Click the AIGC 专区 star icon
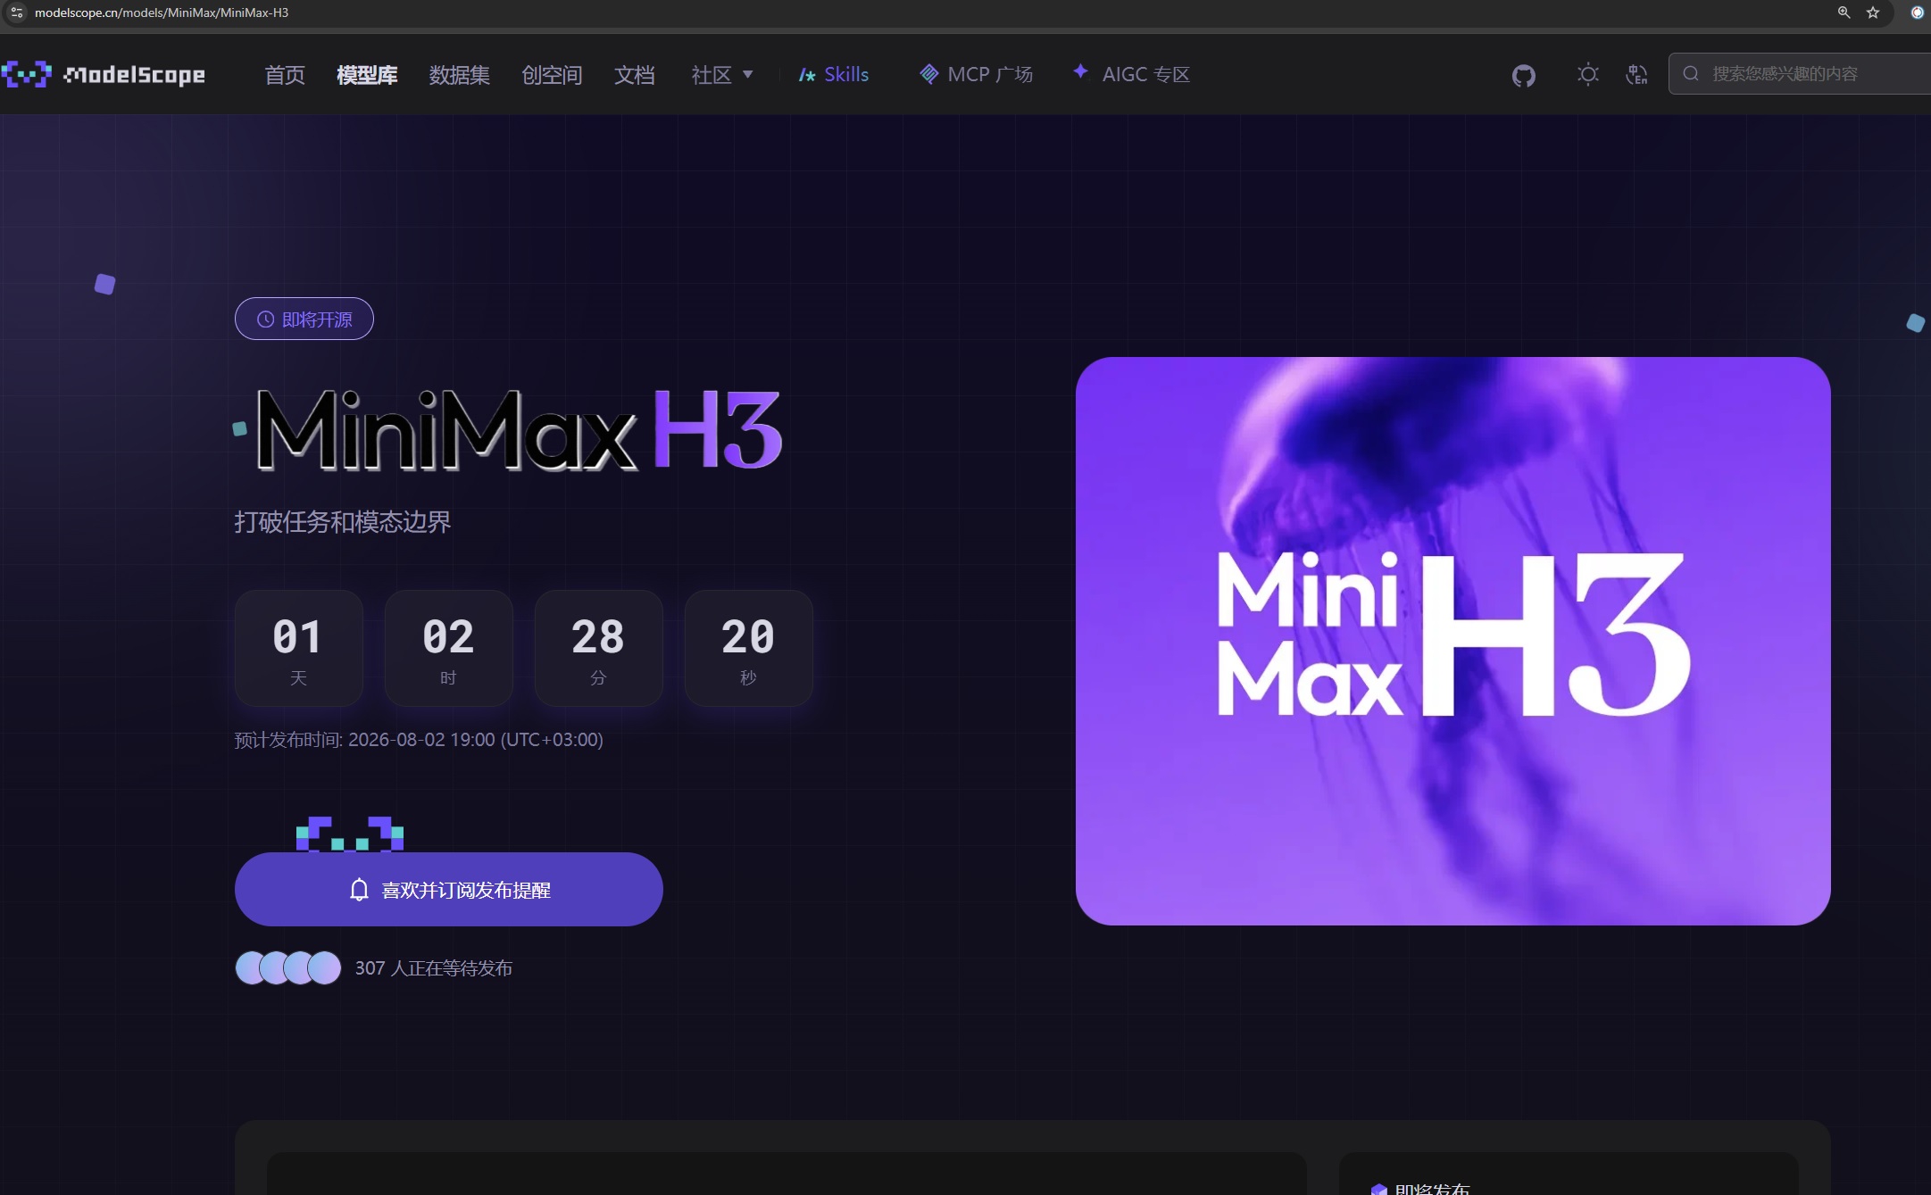 [1080, 71]
